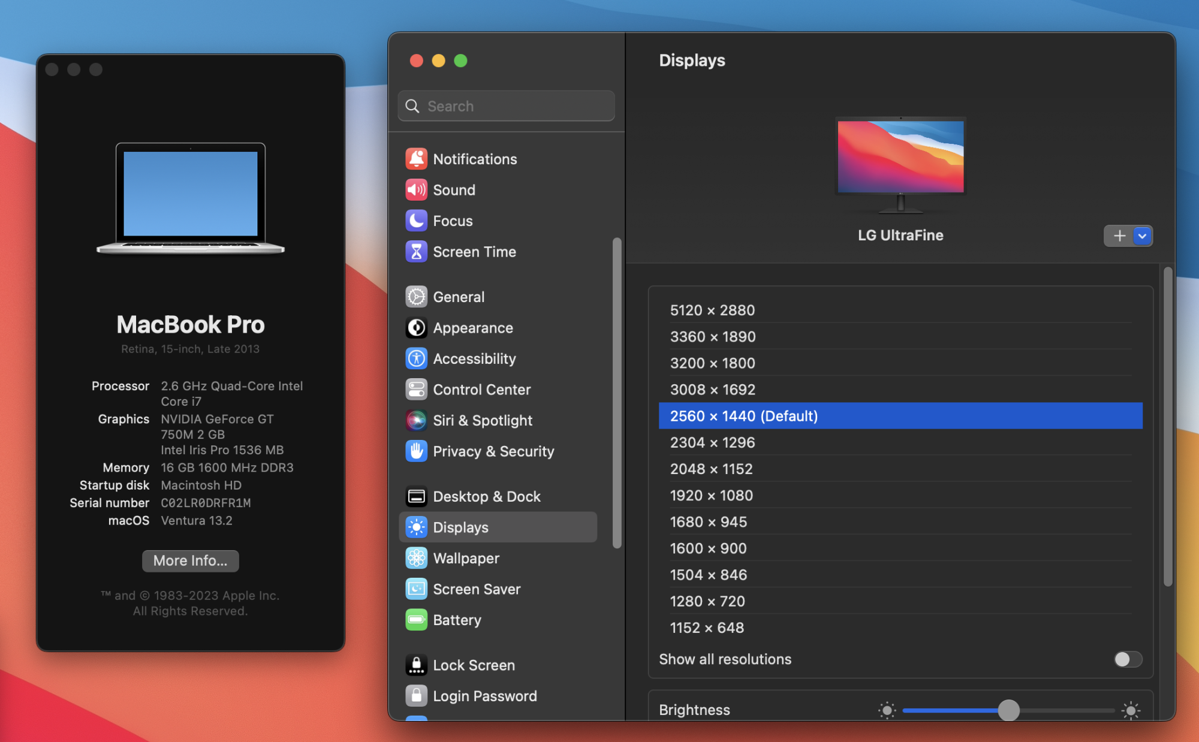This screenshot has width=1199, height=742.
Task: Click the Notifications bell icon in sidebar
Action: pos(416,159)
